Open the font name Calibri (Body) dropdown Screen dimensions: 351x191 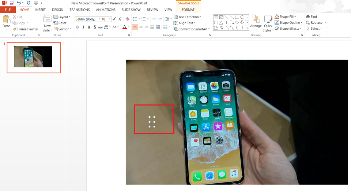point(99,19)
